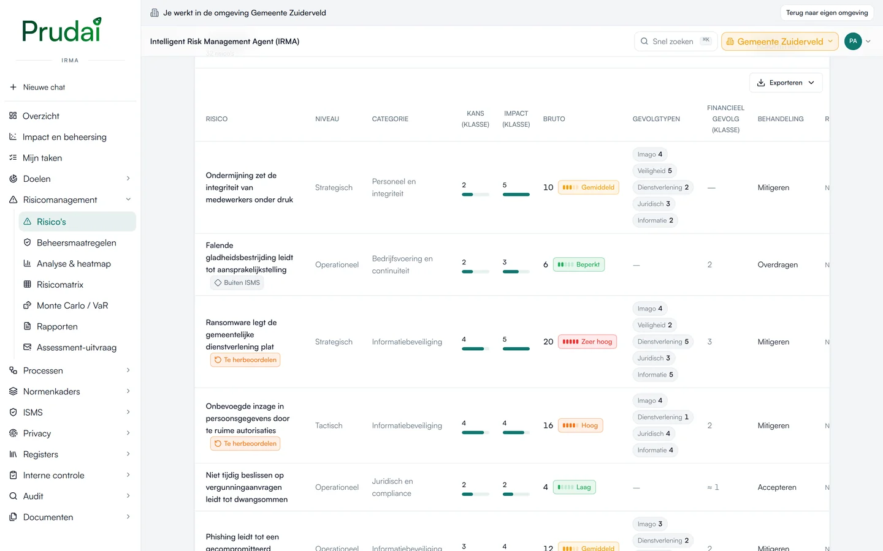
Task: Click the Laag rating on vergunningaanvragen row
Action: point(575,487)
